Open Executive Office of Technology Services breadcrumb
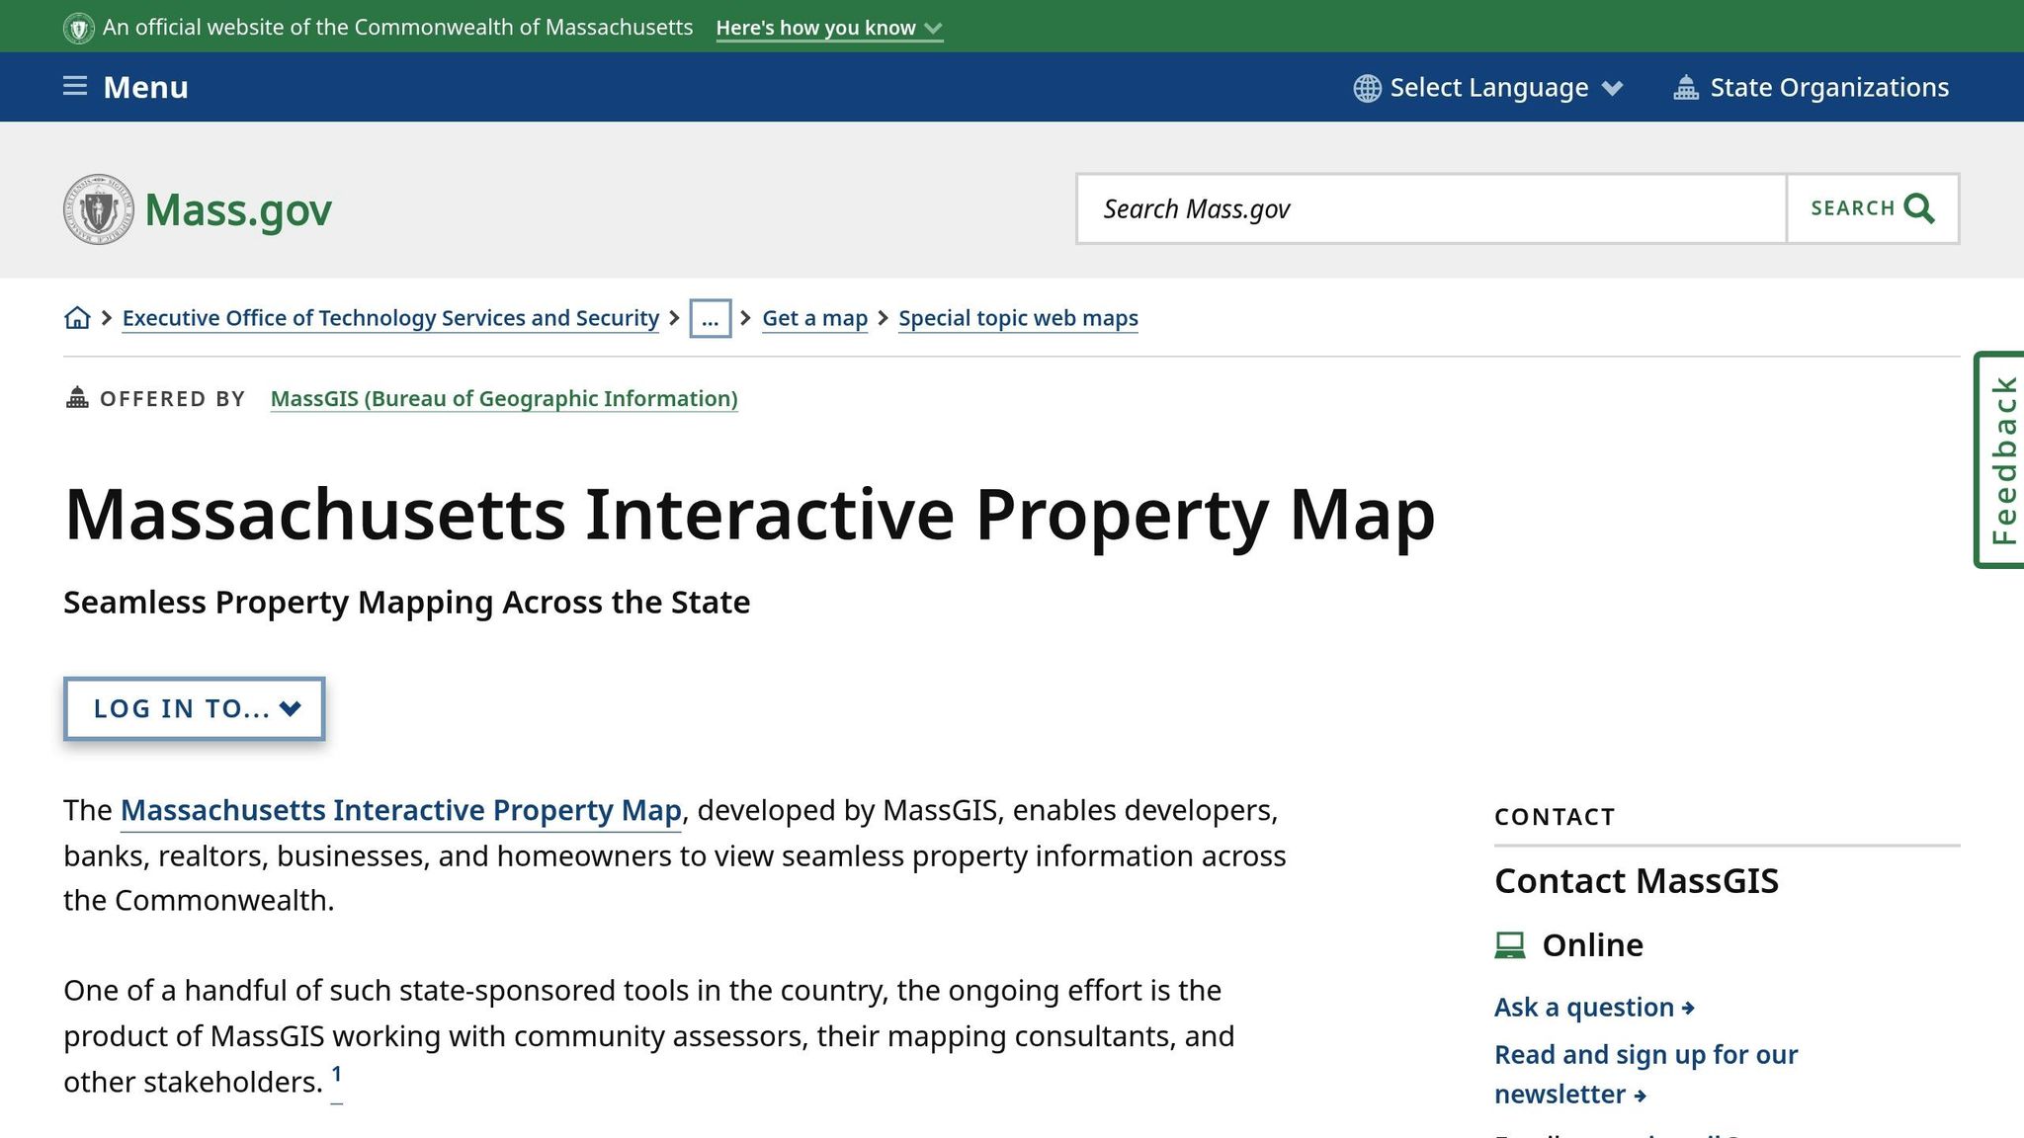This screenshot has height=1138, width=2024. click(x=390, y=318)
